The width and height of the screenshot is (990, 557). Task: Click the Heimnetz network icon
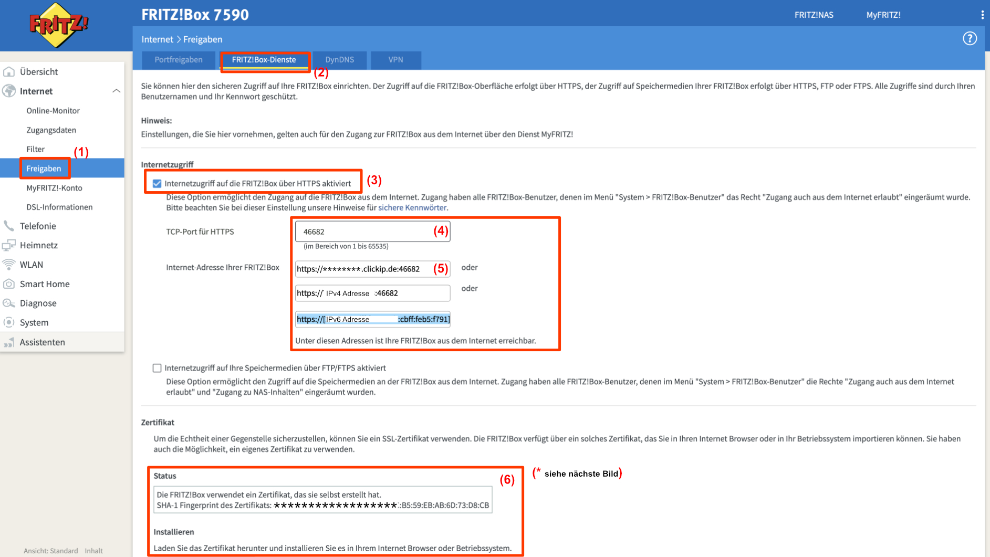pos(9,245)
